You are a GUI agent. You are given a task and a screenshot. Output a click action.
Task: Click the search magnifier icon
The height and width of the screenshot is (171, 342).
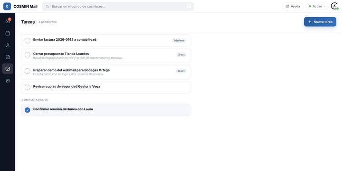(x=47, y=6)
